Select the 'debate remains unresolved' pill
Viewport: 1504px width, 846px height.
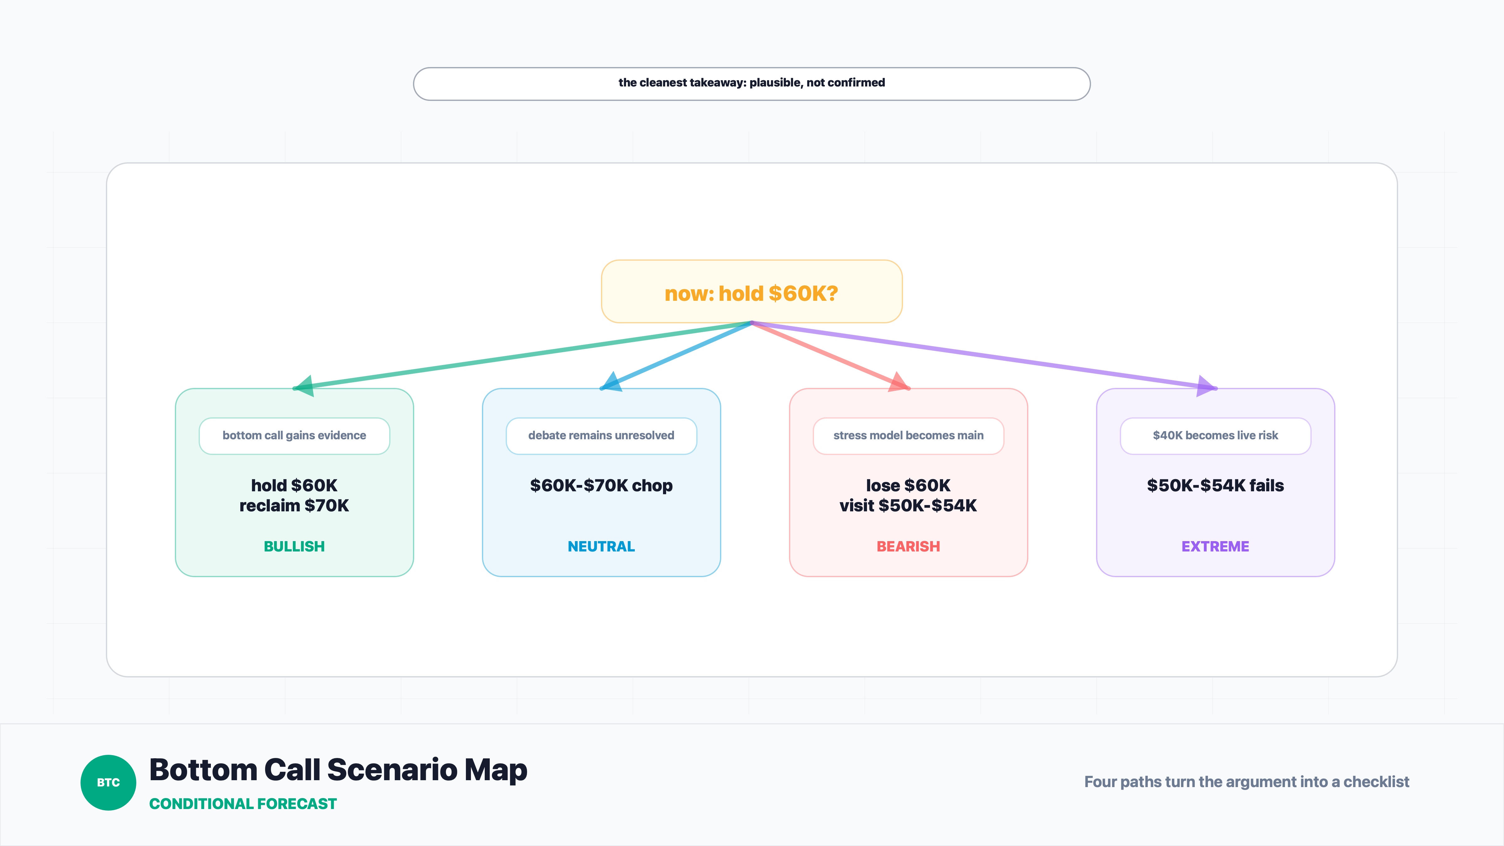tap(601, 436)
